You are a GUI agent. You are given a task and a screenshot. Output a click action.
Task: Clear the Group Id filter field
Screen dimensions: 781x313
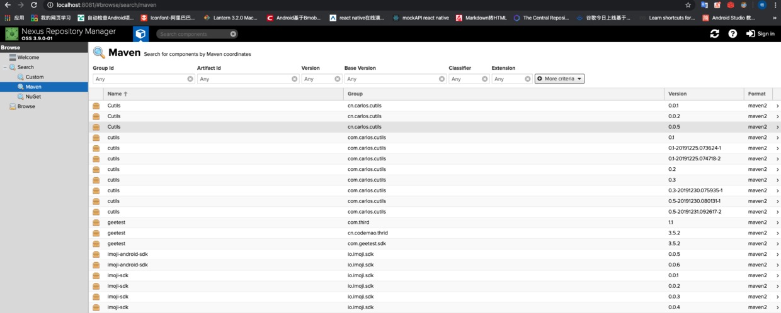point(190,79)
